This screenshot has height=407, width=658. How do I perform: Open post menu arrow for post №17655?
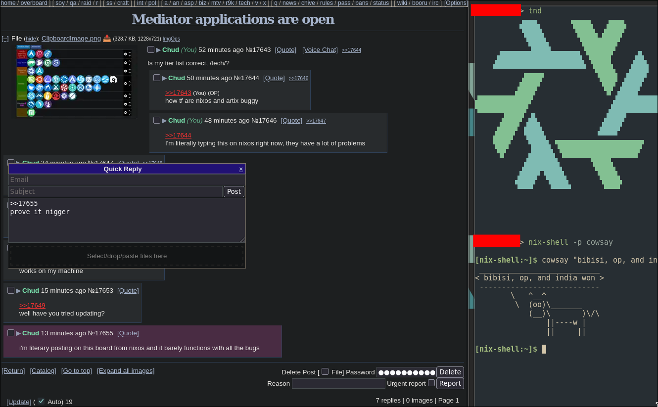(18, 333)
